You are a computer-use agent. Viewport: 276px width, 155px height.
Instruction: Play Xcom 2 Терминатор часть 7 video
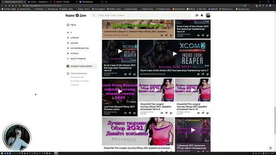[x=175, y=53]
